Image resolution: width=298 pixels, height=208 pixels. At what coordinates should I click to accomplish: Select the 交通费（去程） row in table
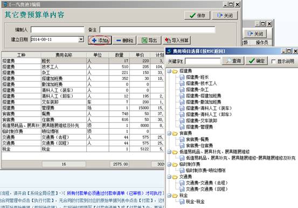[x=82, y=137]
